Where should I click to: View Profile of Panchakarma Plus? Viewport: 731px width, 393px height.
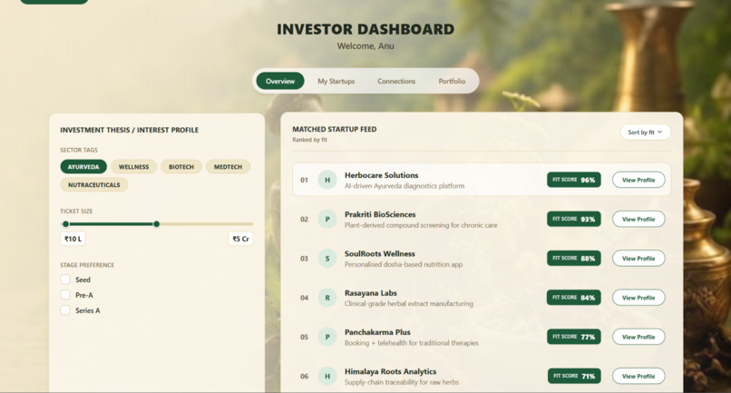pos(638,337)
